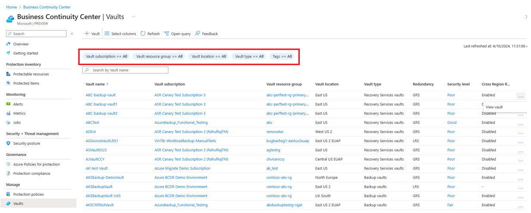Select the Central US EUAP location cell
Screen dimensions: 531x213
(x=329, y=159)
